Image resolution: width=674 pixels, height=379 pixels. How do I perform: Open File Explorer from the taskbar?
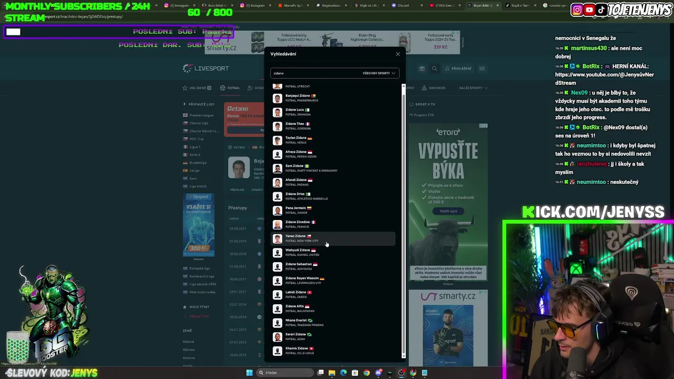click(x=332, y=373)
